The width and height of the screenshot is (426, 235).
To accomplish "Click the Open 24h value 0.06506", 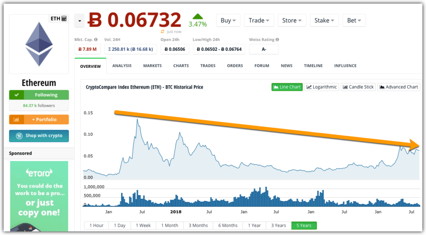I will [x=175, y=49].
